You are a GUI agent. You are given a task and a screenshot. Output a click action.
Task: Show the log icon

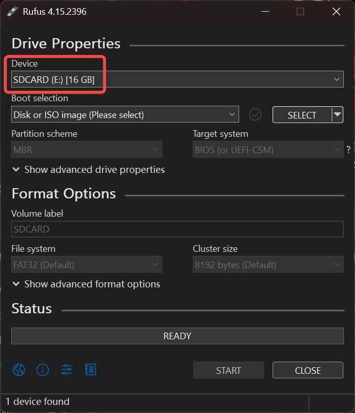point(91,370)
